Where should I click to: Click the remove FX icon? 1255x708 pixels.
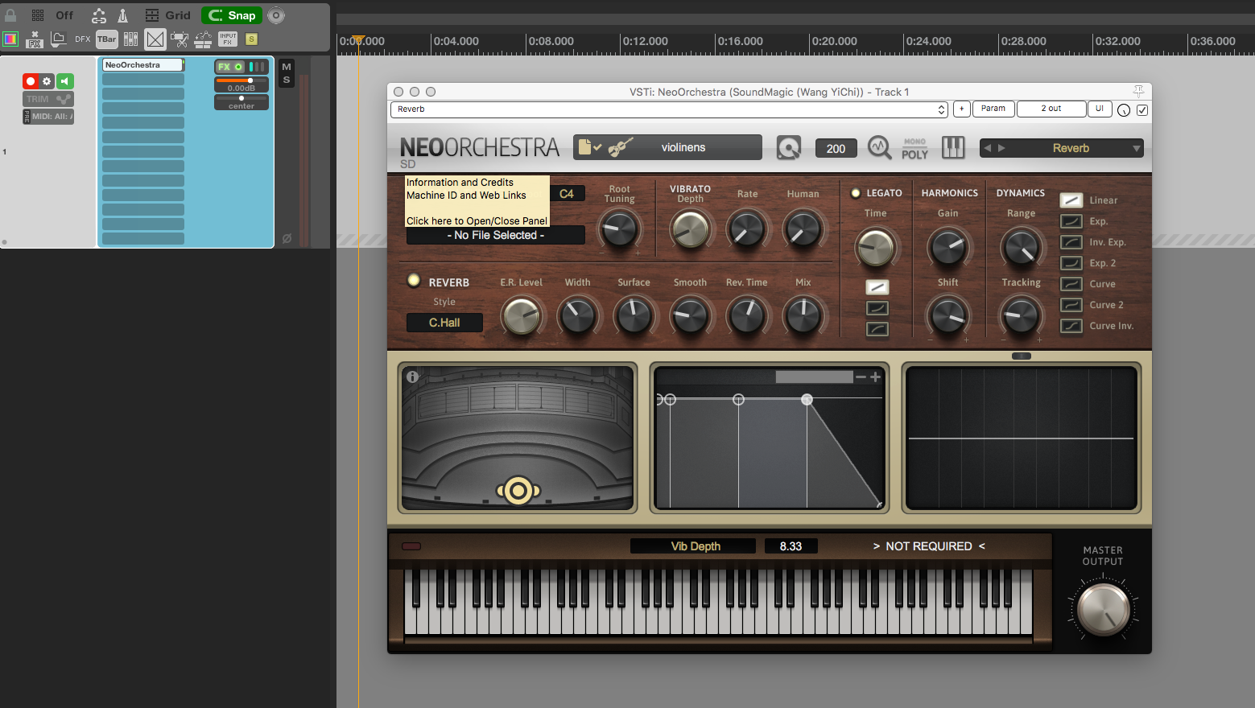[x=35, y=39]
